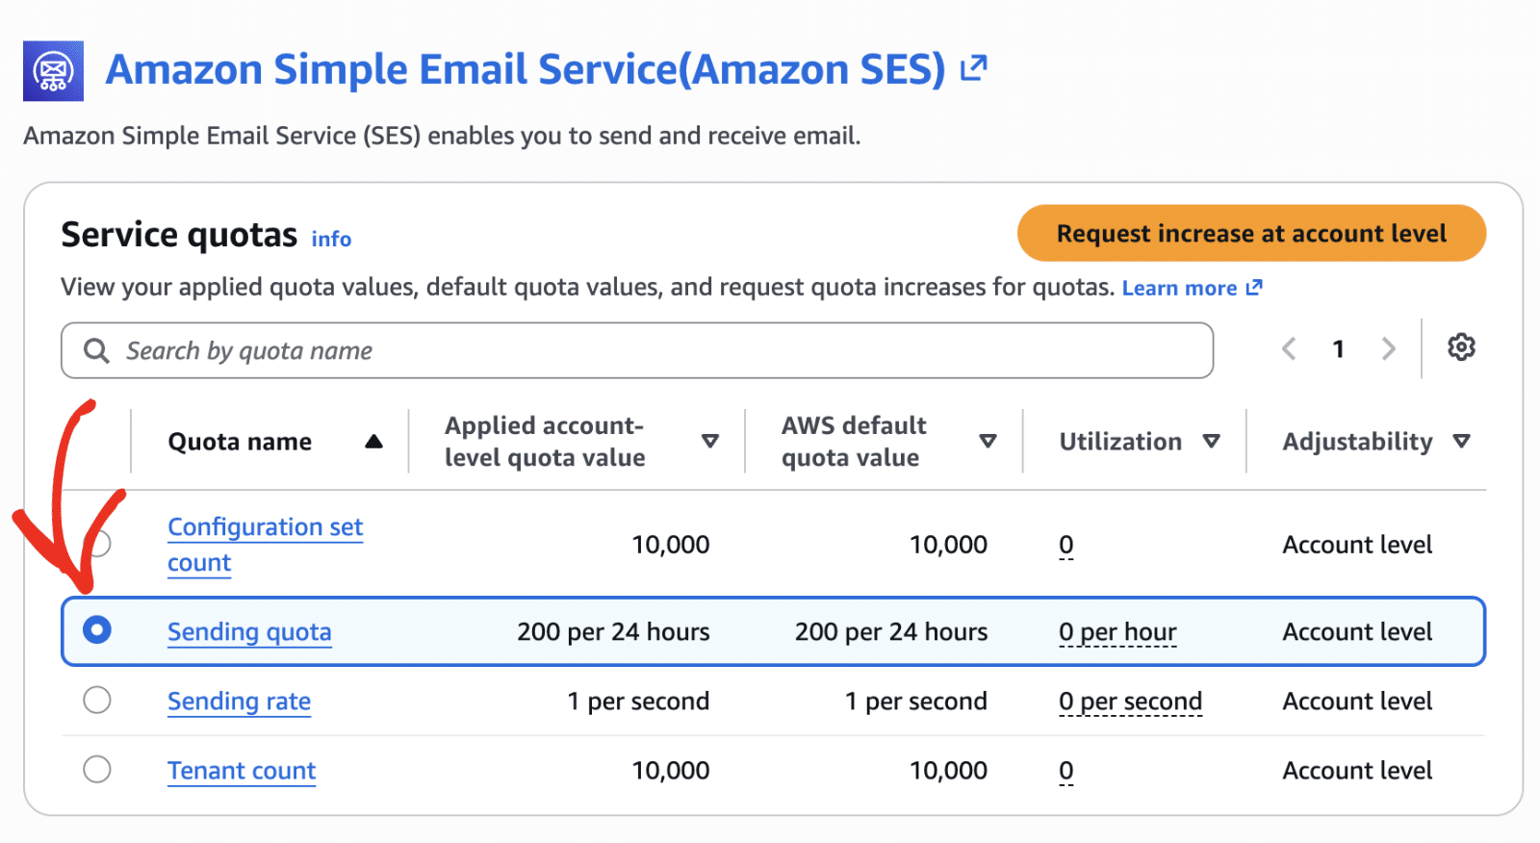The width and height of the screenshot is (1540, 843).
Task: Click Account level in Sending quota row
Action: coord(1357,632)
